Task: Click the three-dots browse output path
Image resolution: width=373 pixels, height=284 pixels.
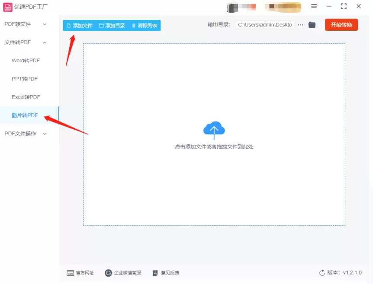Action: click(300, 25)
